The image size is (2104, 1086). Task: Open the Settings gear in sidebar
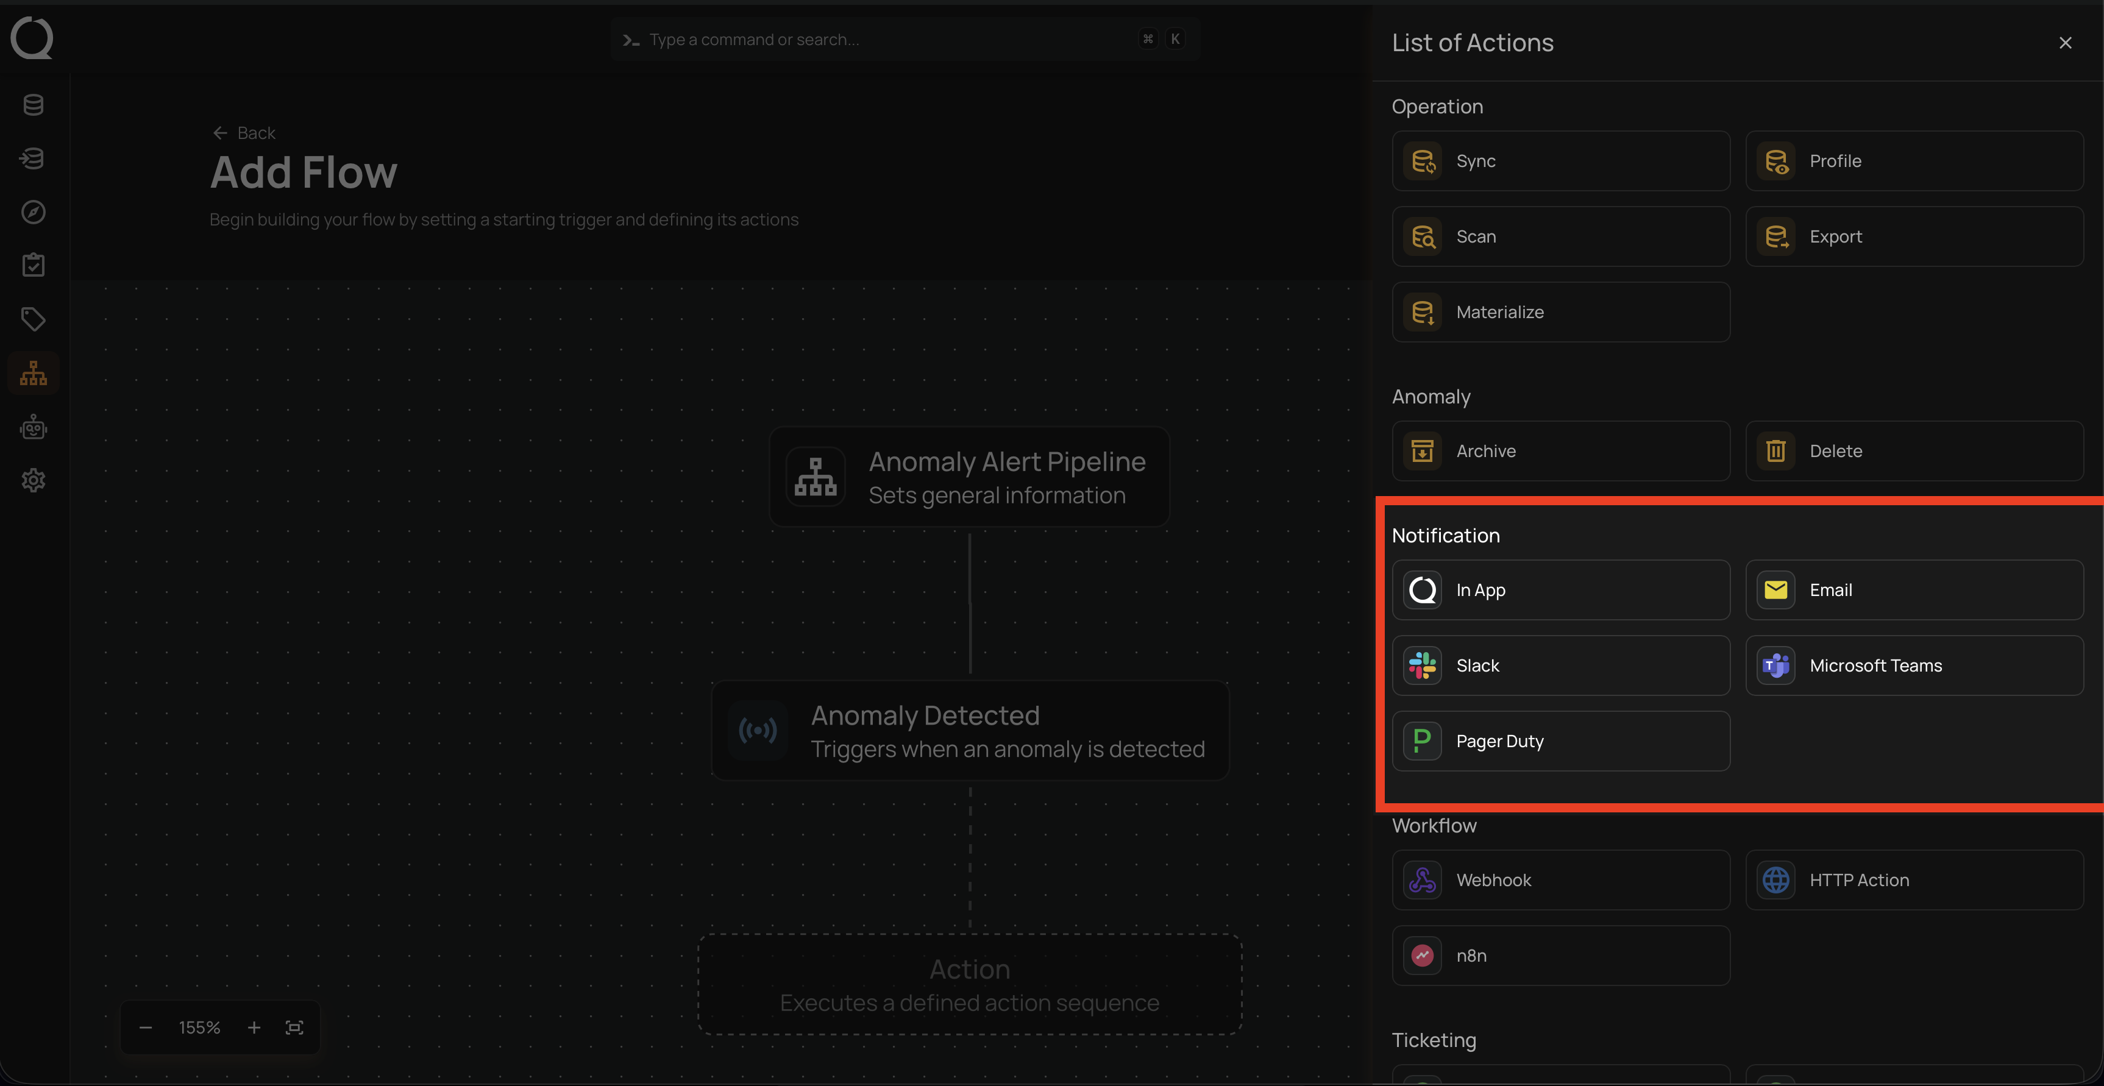[34, 480]
